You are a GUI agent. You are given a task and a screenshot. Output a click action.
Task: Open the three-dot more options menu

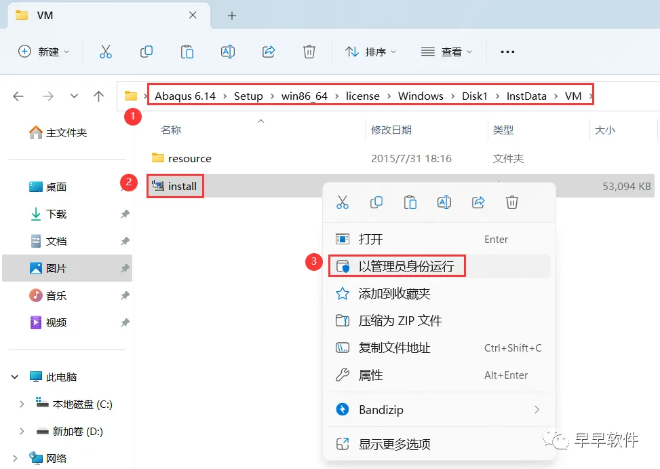507,52
